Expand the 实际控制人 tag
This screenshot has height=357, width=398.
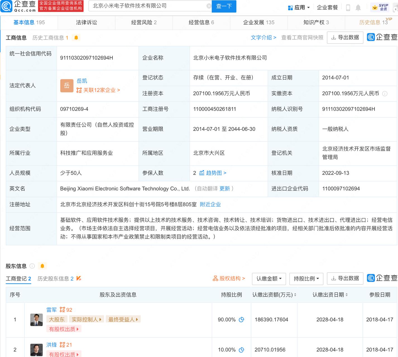point(87,319)
